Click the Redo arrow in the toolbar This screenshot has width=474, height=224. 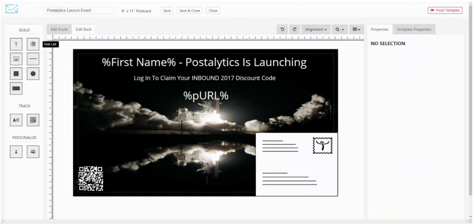tap(294, 29)
